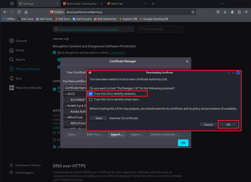Close the Downloading Certificate window
Image resolution: width=251 pixels, height=182 pixels.
[x=238, y=73]
